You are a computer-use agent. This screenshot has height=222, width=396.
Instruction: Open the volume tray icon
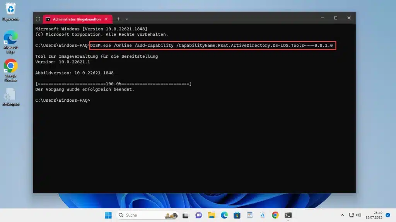358,215
